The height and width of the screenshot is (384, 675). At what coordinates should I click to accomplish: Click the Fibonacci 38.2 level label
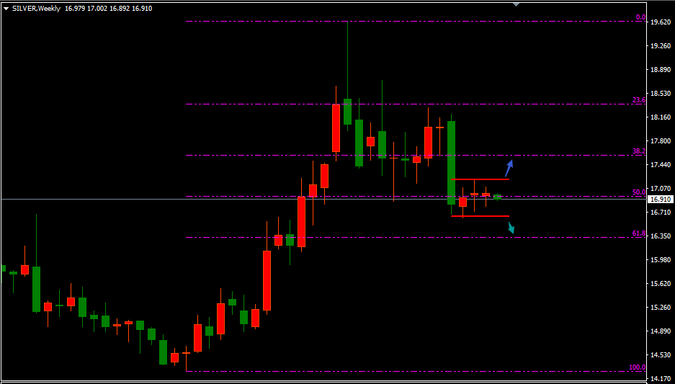(639, 151)
